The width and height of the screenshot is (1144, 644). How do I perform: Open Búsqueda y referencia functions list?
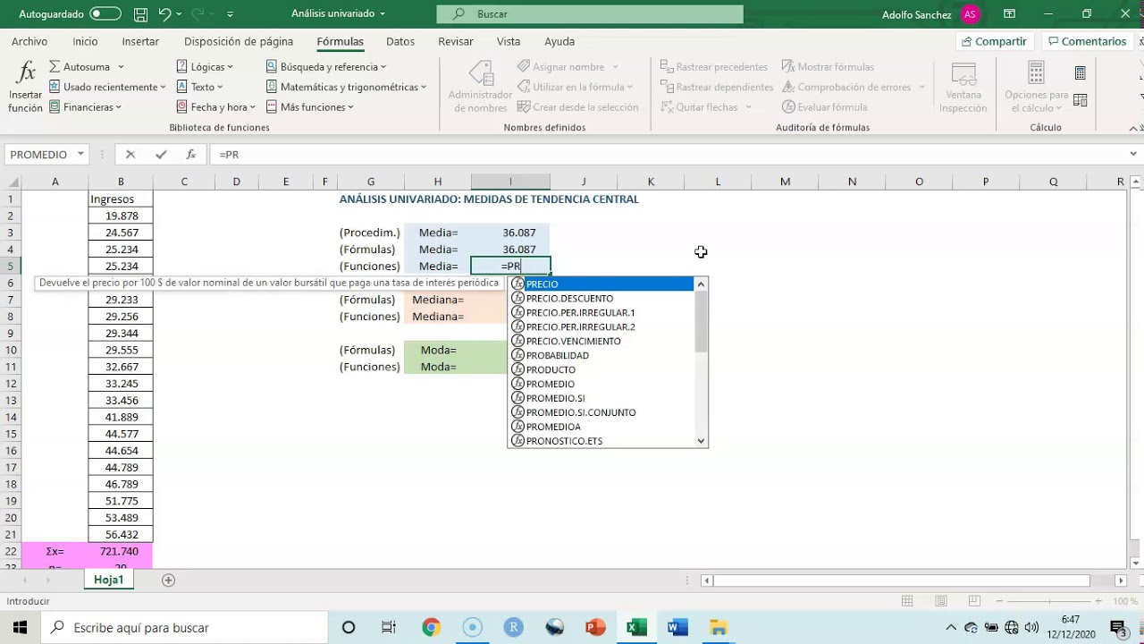point(326,67)
